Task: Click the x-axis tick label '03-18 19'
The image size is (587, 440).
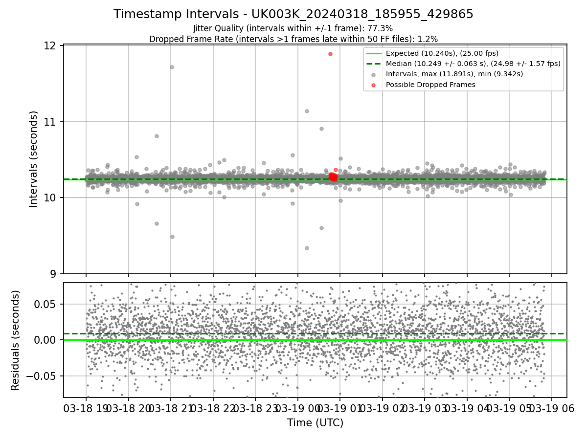Action: point(86,408)
